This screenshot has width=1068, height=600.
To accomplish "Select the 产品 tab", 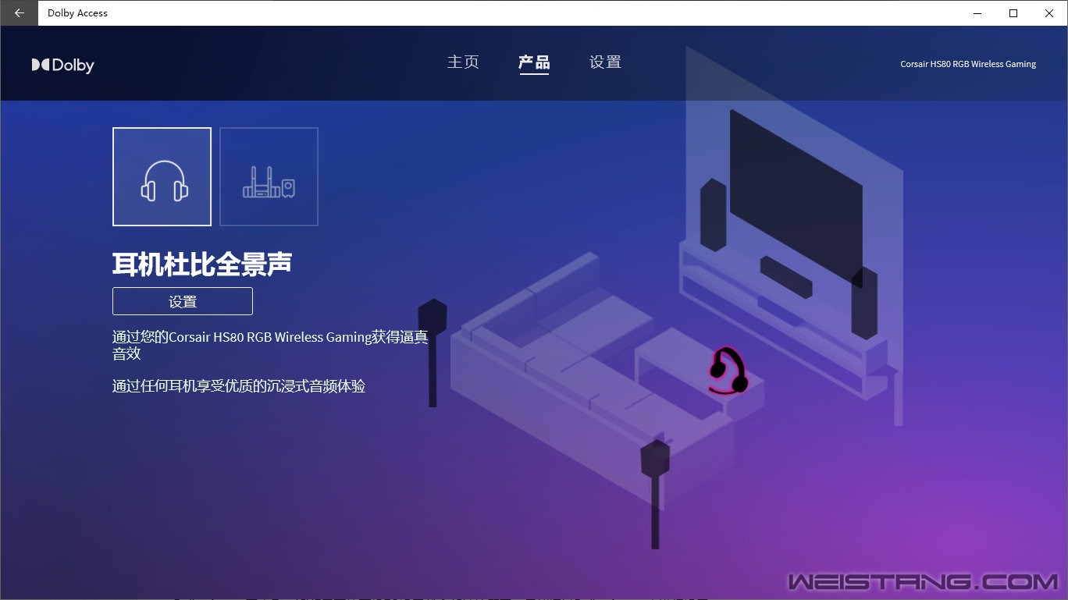I will [x=534, y=62].
